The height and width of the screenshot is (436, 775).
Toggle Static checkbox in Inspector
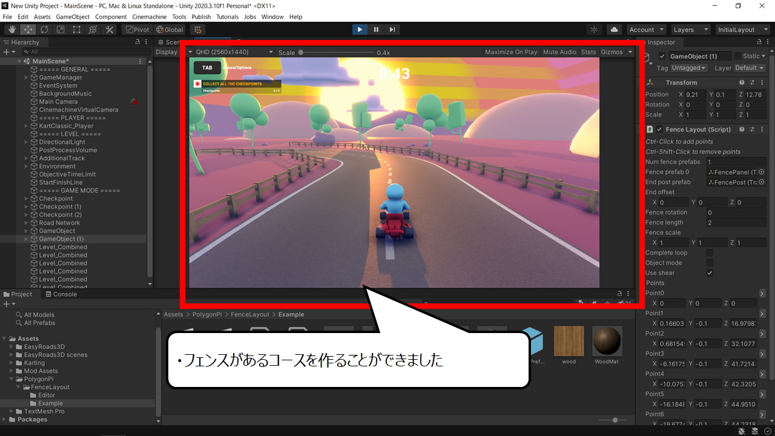coord(737,56)
